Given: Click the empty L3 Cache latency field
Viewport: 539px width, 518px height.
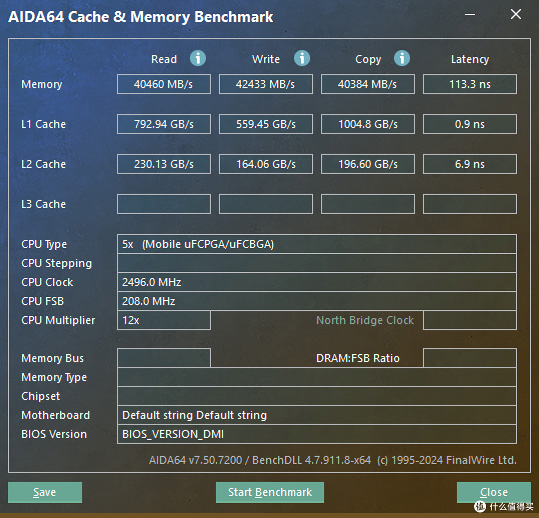Looking at the screenshot, I should coord(470,204).
